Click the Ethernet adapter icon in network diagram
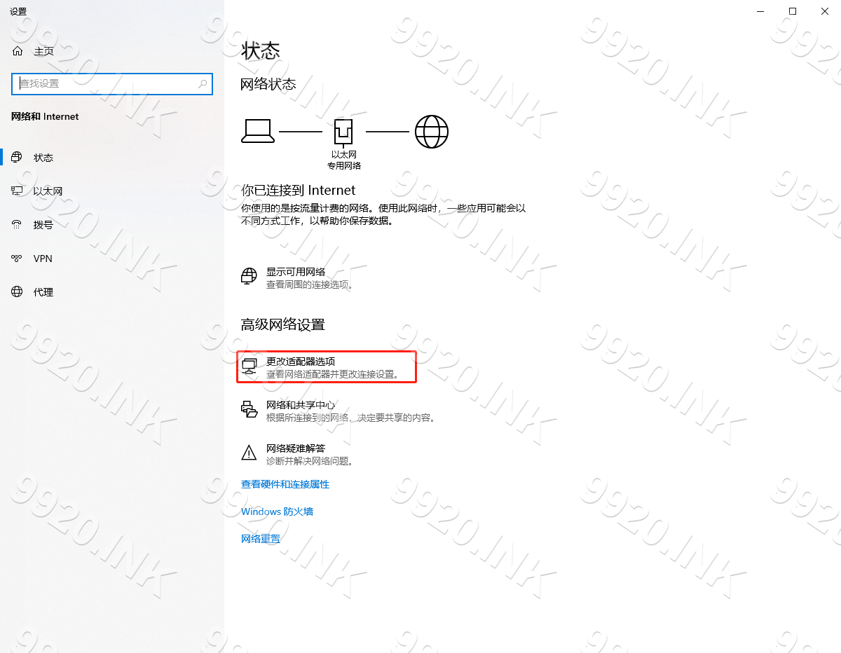Image resolution: width=841 pixels, height=653 pixels. tap(343, 131)
